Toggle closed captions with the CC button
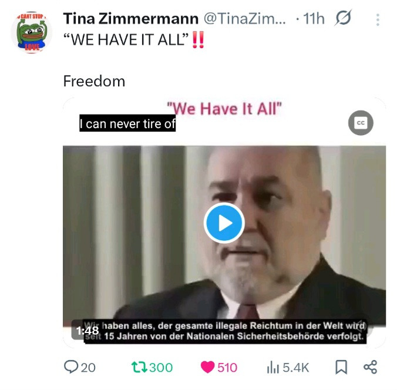 point(361,123)
